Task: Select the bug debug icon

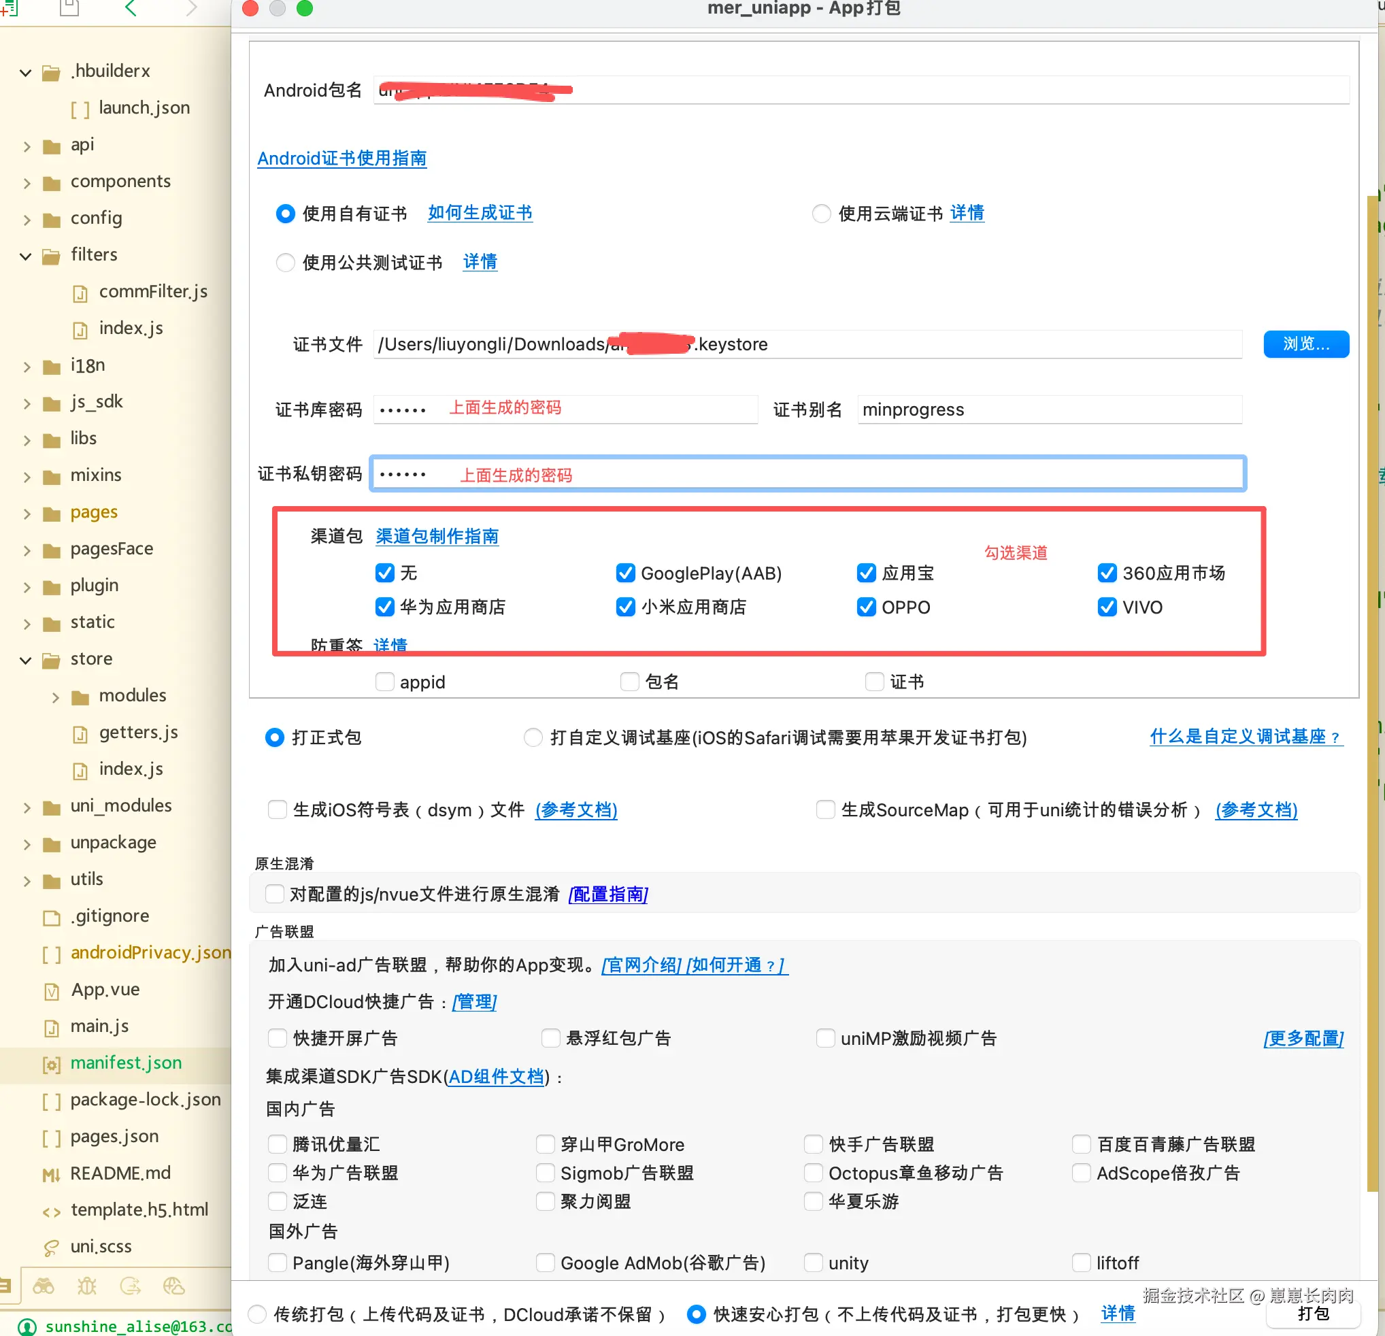Action: 87,1286
